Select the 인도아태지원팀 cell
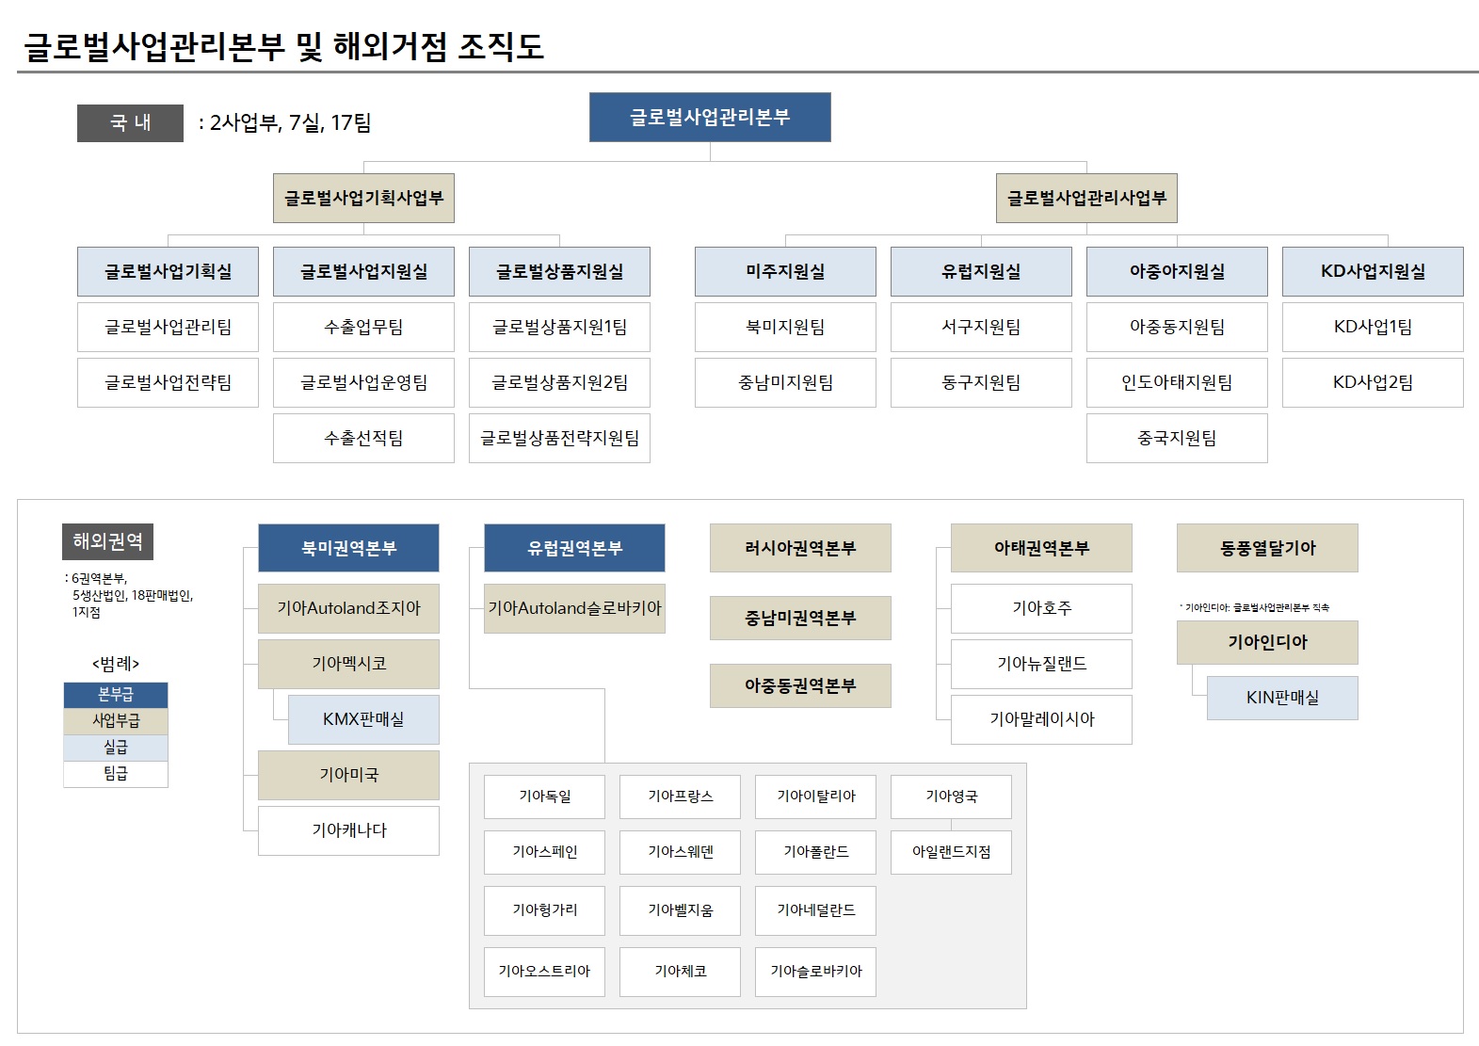This screenshot has height=1046, width=1479. click(x=1177, y=382)
